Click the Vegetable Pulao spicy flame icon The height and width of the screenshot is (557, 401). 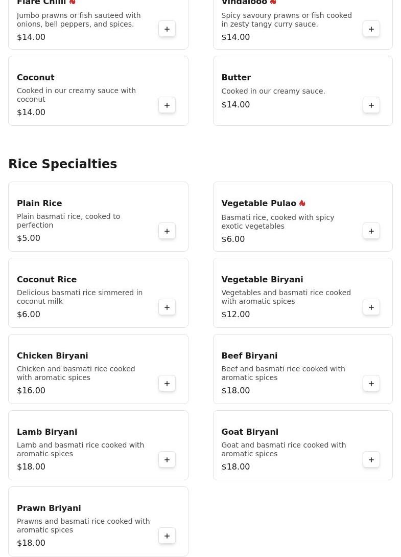coord(302,204)
